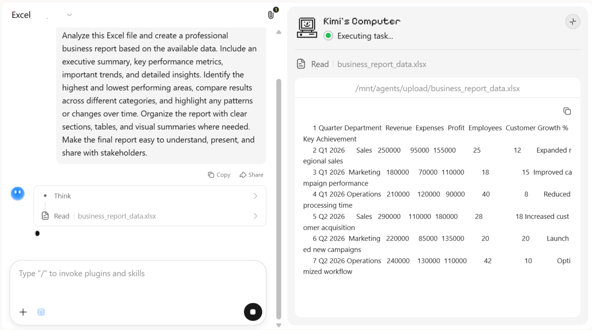Expand the Read business_report_data.xlsx step
Image resolution: width=592 pixels, height=330 pixels.
click(x=150, y=216)
